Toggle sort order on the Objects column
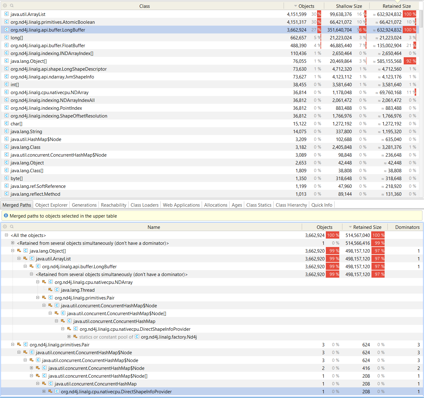 coord(306,6)
